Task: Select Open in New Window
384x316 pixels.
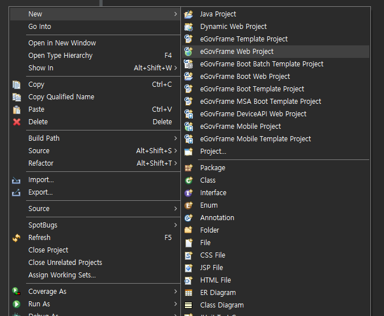Action: [62, 43]
